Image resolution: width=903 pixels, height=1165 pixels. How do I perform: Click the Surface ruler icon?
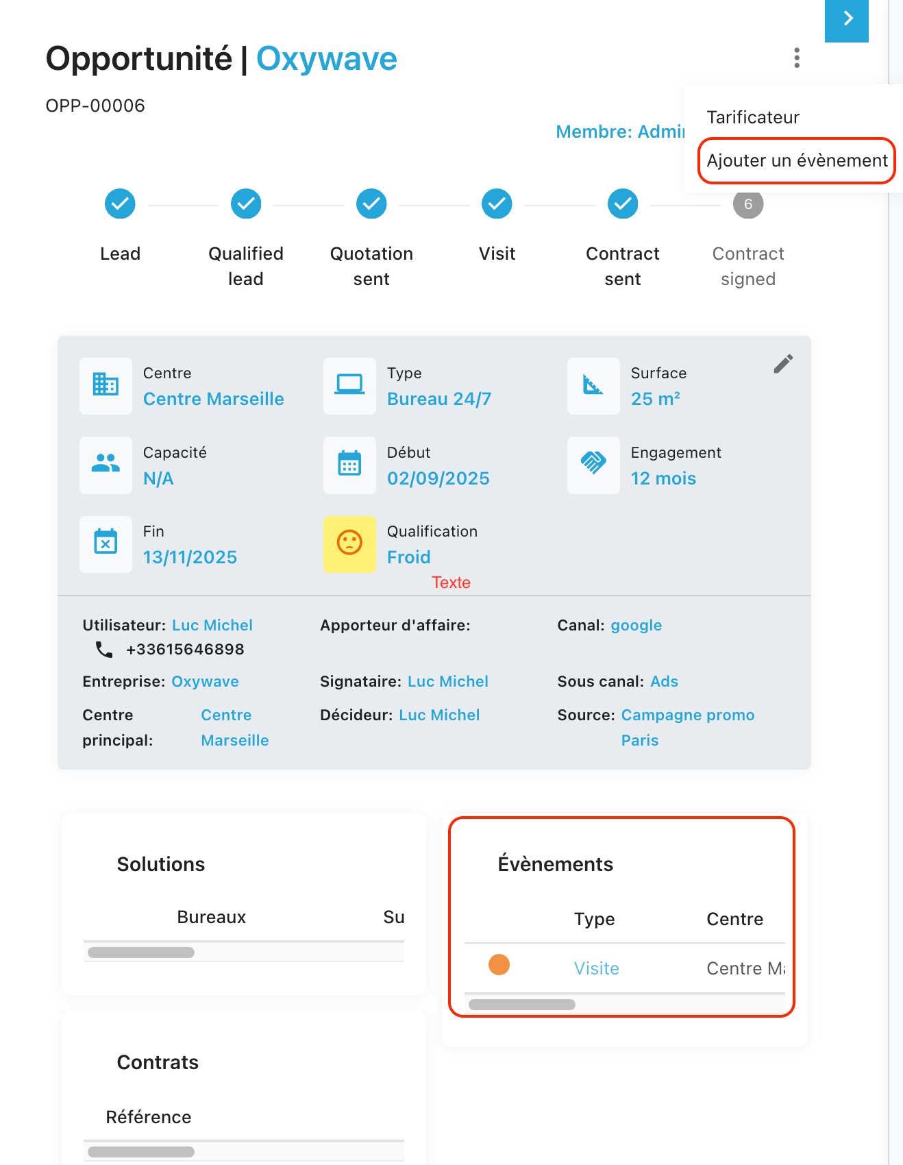[593, 386]
